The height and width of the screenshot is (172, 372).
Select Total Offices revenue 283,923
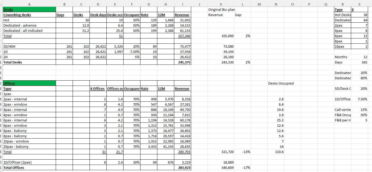point(182,168)
